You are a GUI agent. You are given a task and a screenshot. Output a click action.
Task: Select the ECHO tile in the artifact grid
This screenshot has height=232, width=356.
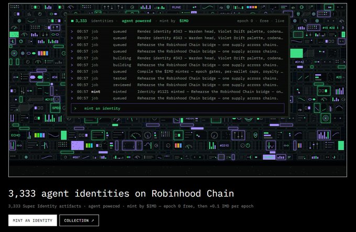pyautogui.click(x=16, y=135)
